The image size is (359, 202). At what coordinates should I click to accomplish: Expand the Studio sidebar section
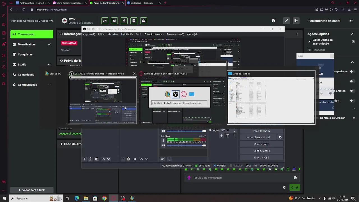pos(49,65)
